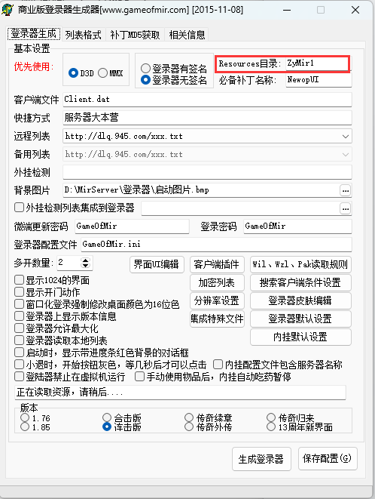The width and height of the screenshot is (375, 499).
Task: Enable 显示1024的界面 checkbox
Action: click(19, 280)
